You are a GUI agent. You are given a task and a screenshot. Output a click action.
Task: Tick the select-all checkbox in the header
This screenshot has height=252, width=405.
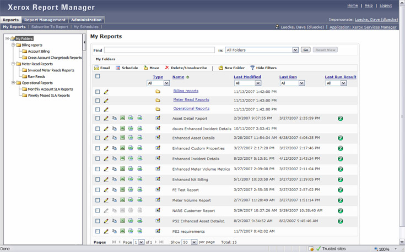coord(98,76)
